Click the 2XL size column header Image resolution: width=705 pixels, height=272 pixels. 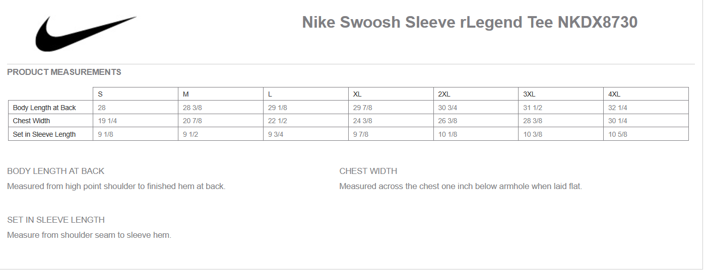(444, 95)
